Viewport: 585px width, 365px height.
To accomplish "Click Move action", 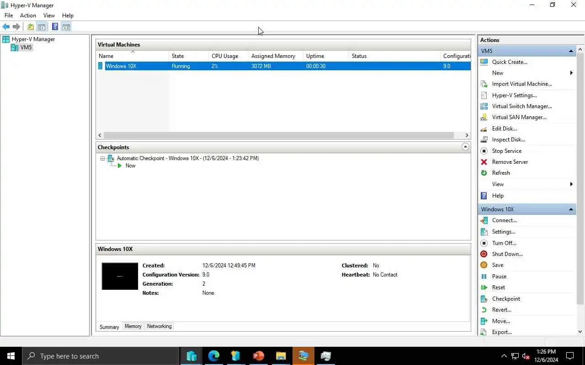I will 501,321.
